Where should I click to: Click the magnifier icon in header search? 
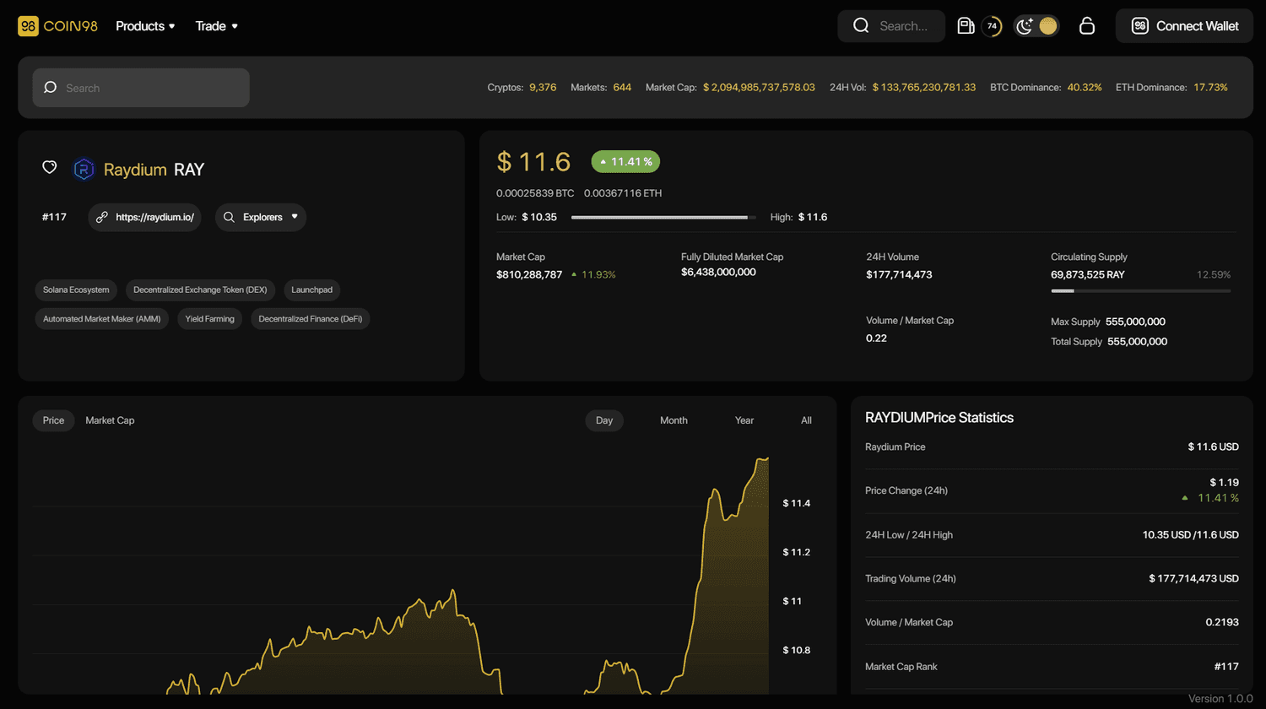[x=861, y=25]
